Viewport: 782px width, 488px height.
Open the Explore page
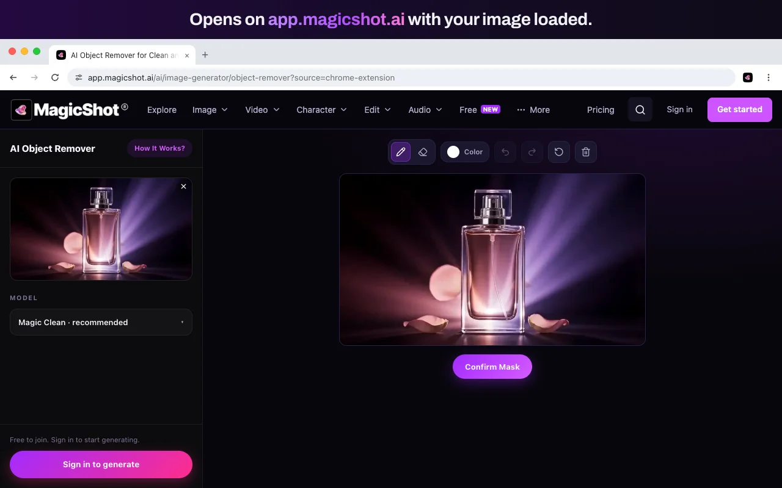pyautogui.click(x=162, y=110)
